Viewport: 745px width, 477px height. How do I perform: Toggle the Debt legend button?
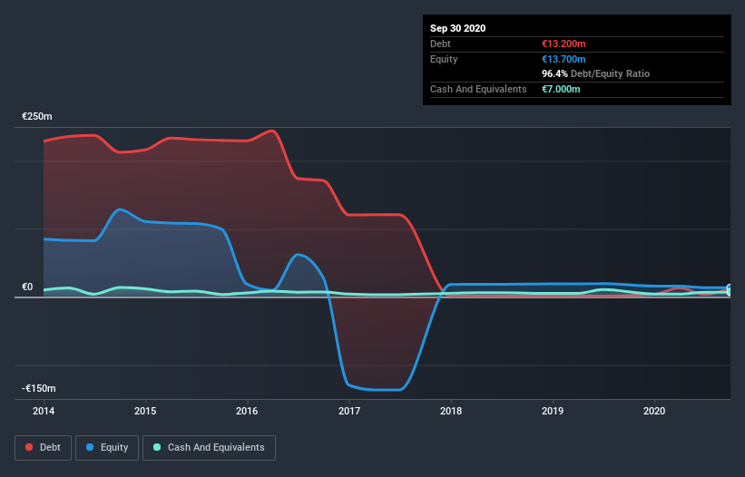point(44,448)
